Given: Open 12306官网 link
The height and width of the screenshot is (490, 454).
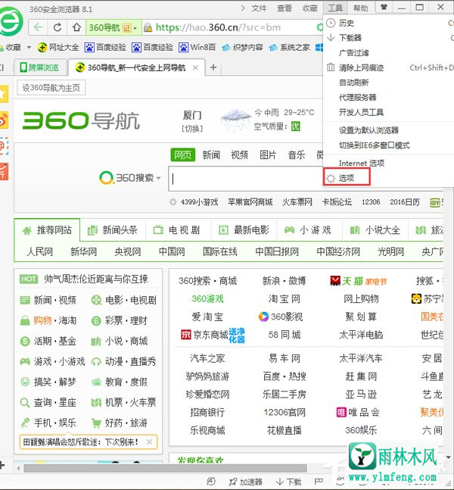Looking at the screenshot, I should pyautogui.click(x=285, y=412).
